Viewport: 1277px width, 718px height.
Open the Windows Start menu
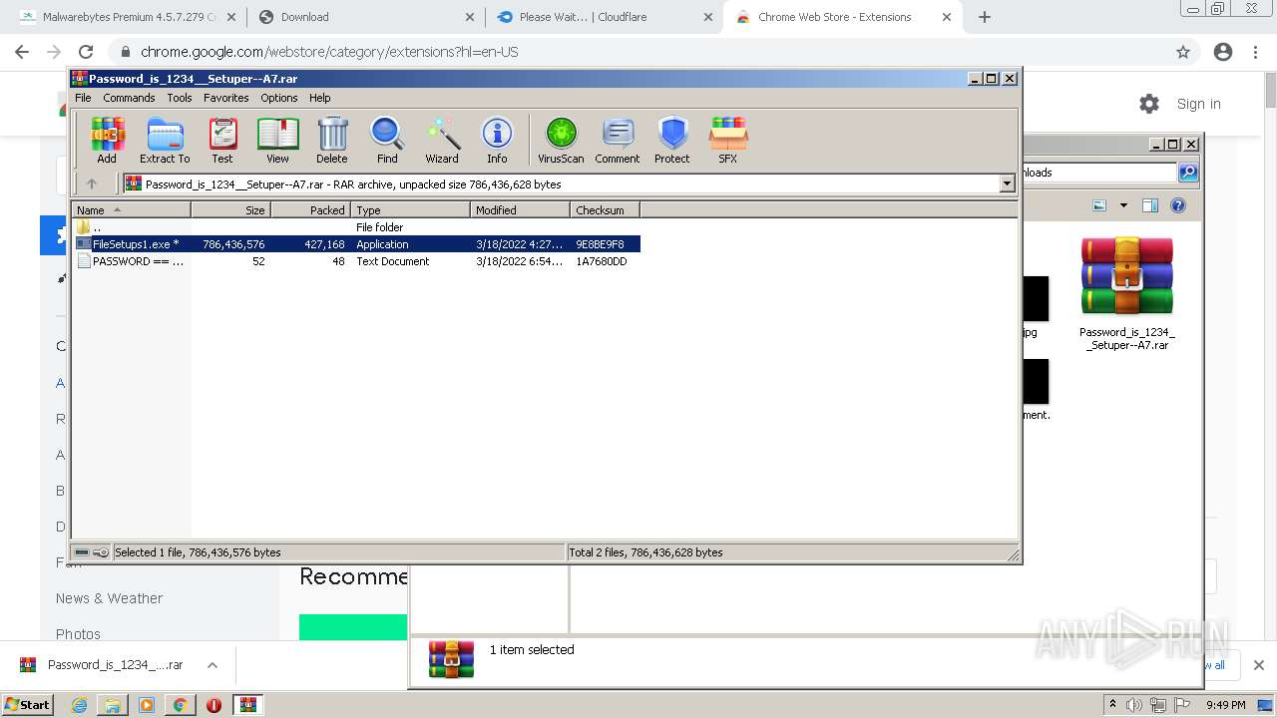(28, 704)
